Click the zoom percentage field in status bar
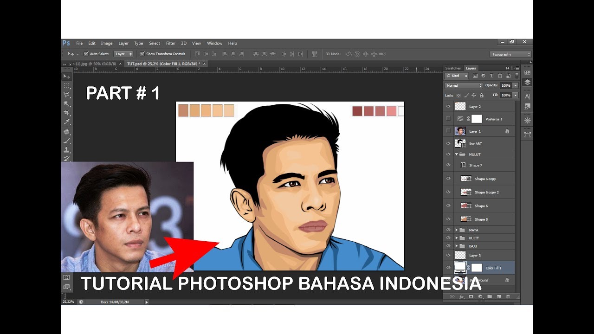This screenshot has height=334, width=594. point(68,302)
